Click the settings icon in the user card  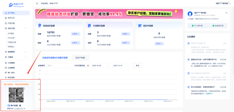pyautogui.click(x=226, y=13)
